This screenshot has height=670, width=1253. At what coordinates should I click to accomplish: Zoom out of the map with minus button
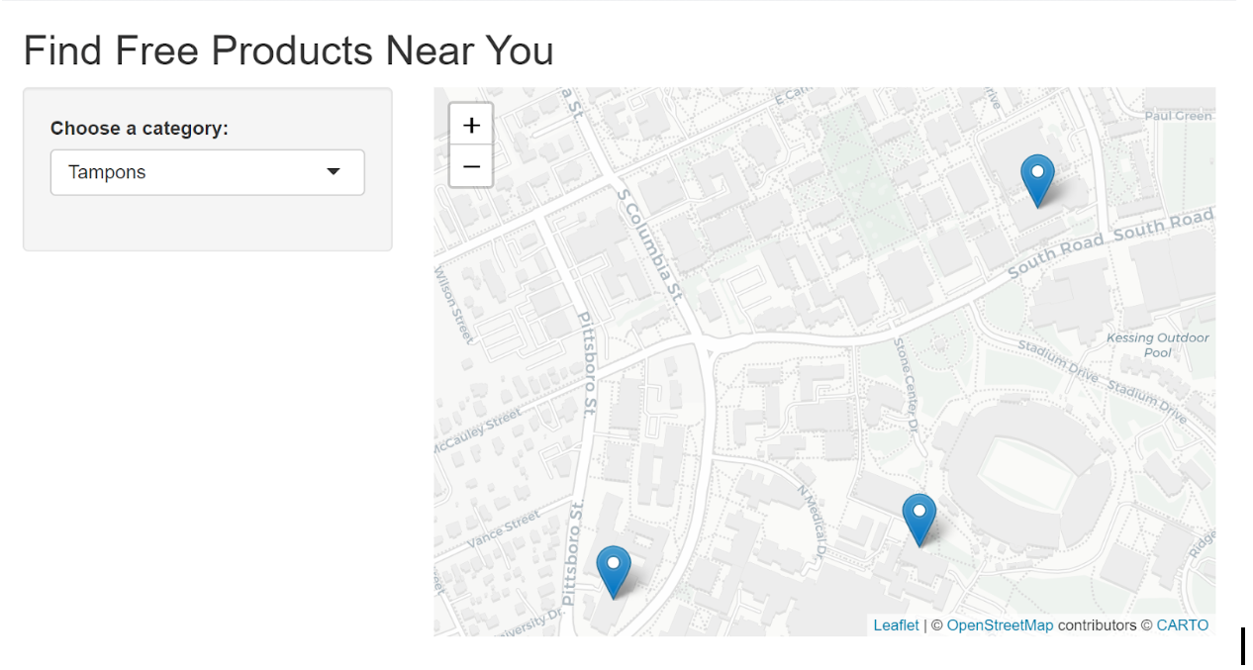471,166
